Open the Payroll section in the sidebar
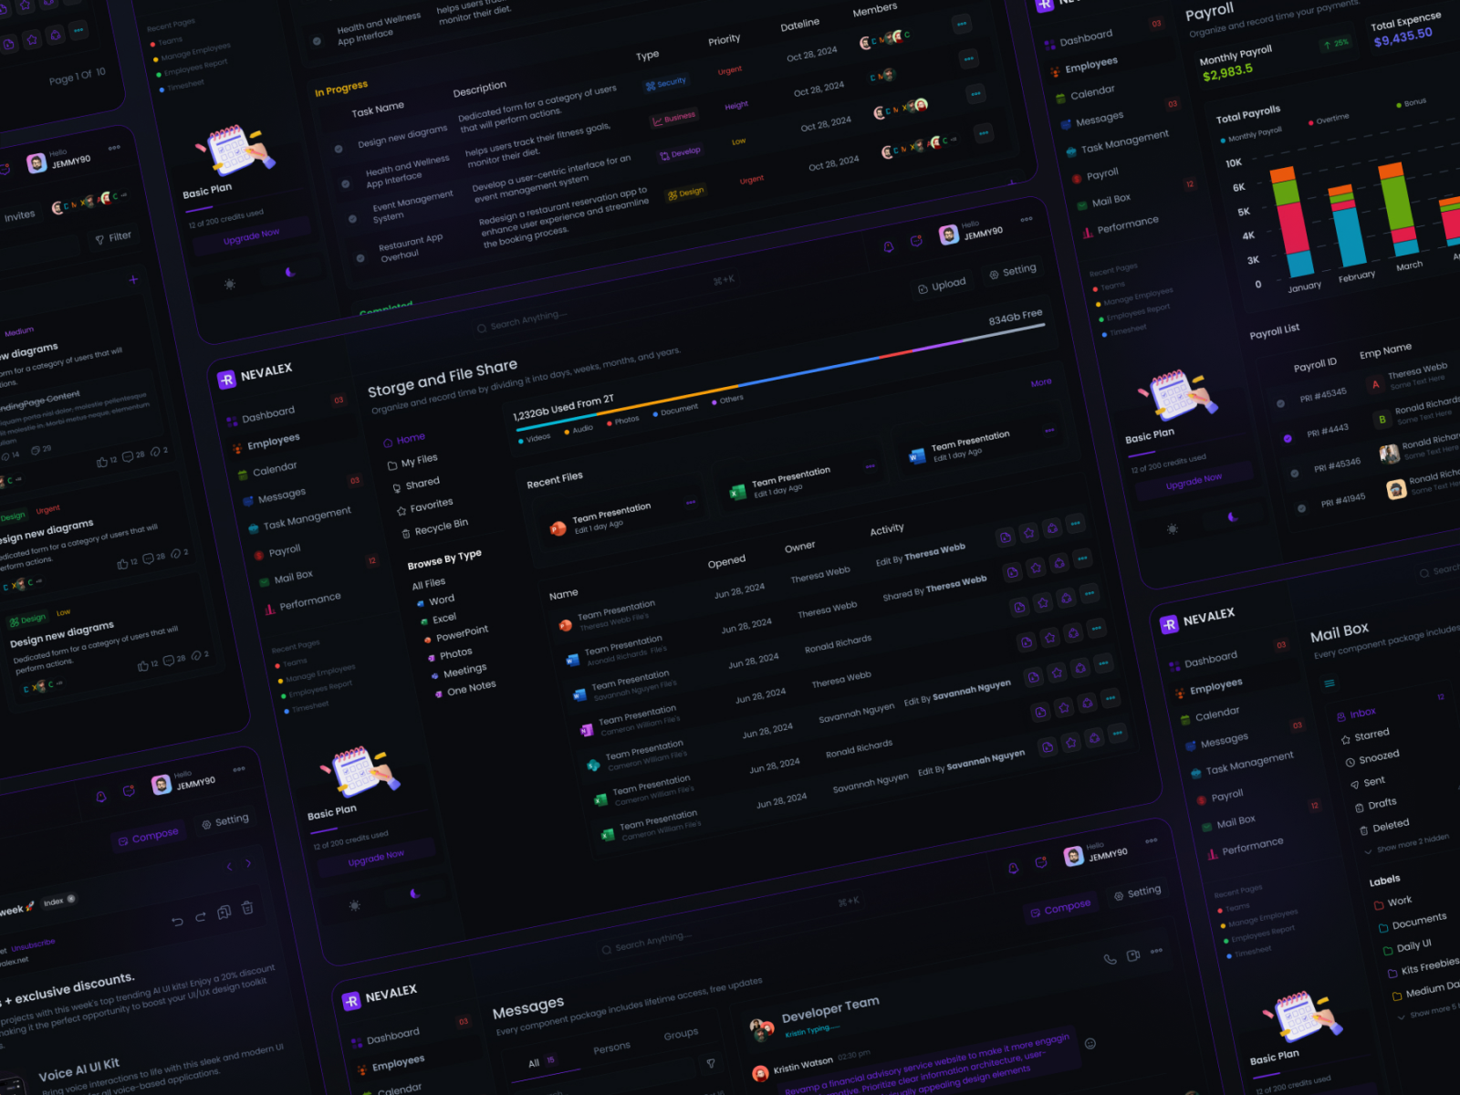The width and height of the screenshot is (1460, 1095). coord(283,548)
